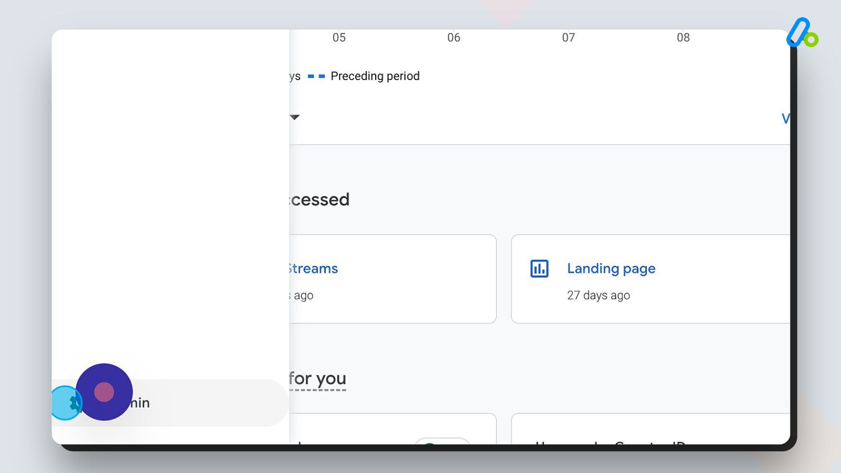
Task: Open the Streams recently accessed link
Action: point(313,269)
